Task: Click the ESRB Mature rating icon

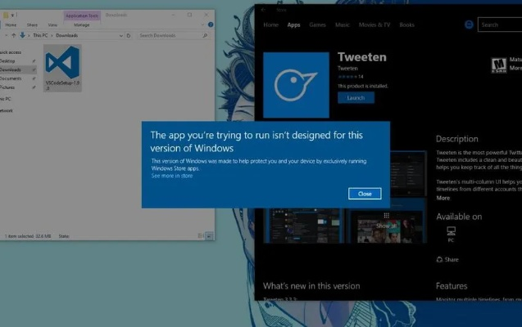Action: tap(497, 65)
